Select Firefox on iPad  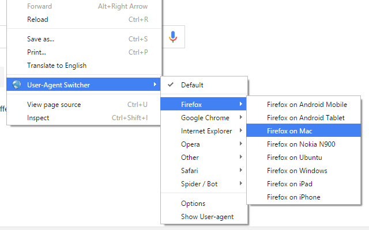(x=291, y=184)
